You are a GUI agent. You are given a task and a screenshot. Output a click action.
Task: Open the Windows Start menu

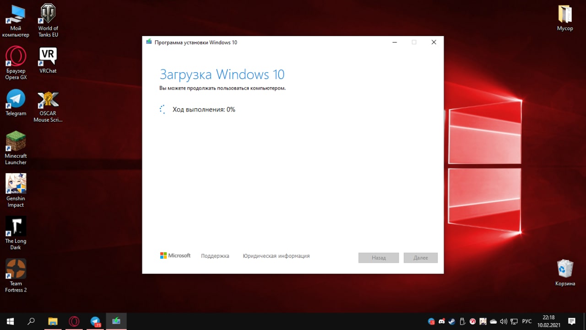(x=10, y=321)
